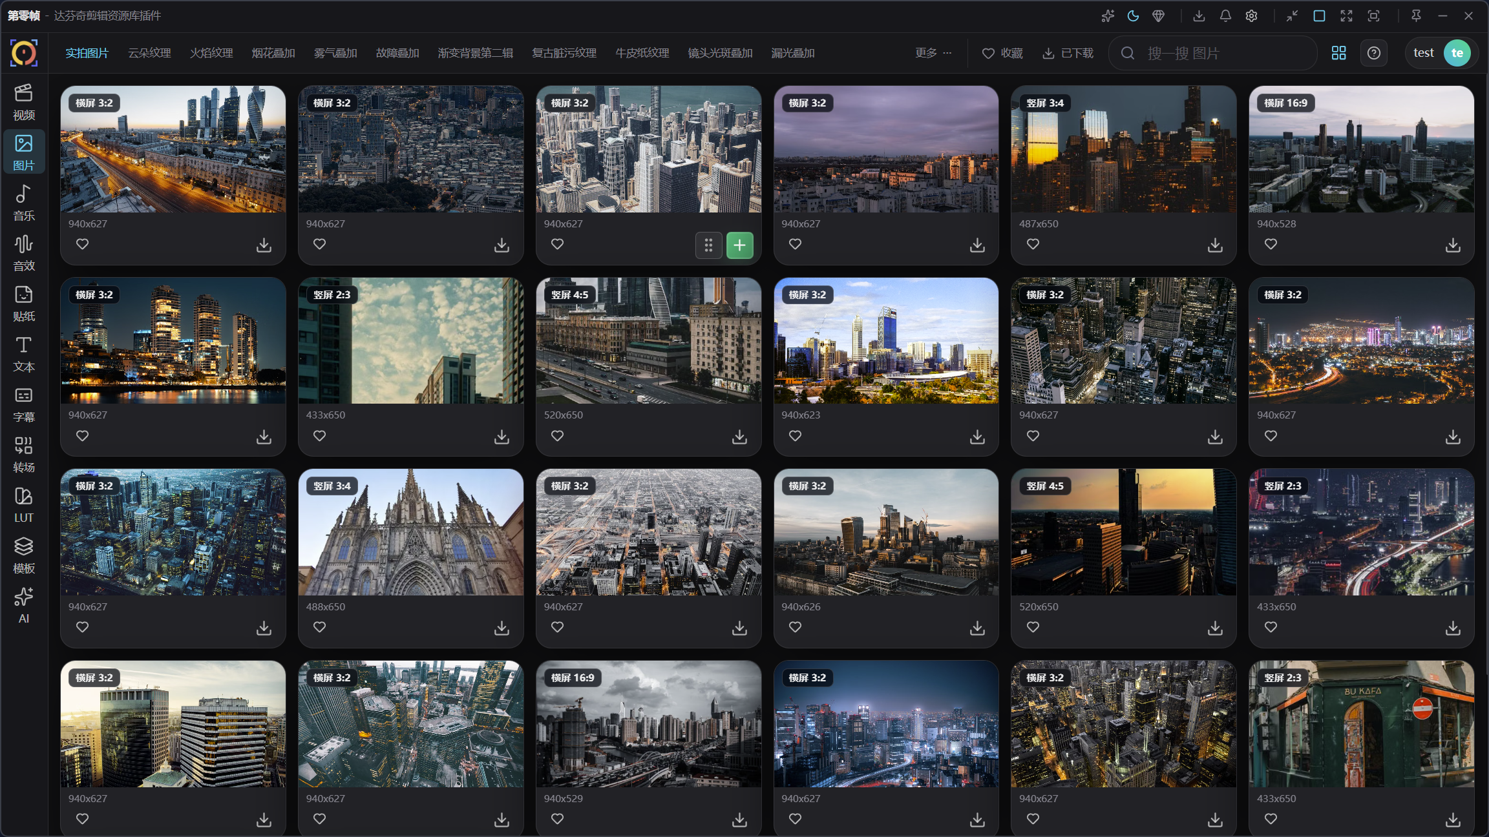Open the 视频 video section in sidebar
1489x837 pixels.
[x=24, y=102]
